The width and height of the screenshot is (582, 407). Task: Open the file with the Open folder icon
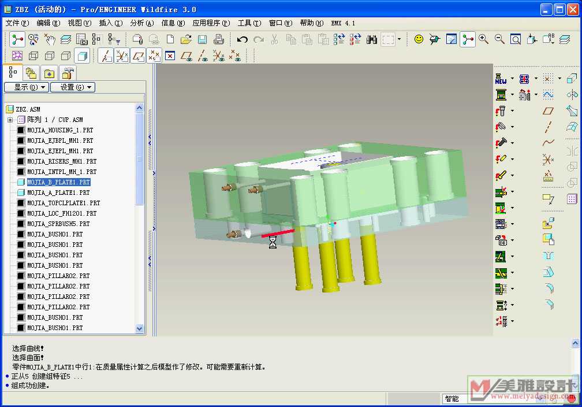point(186,39)
